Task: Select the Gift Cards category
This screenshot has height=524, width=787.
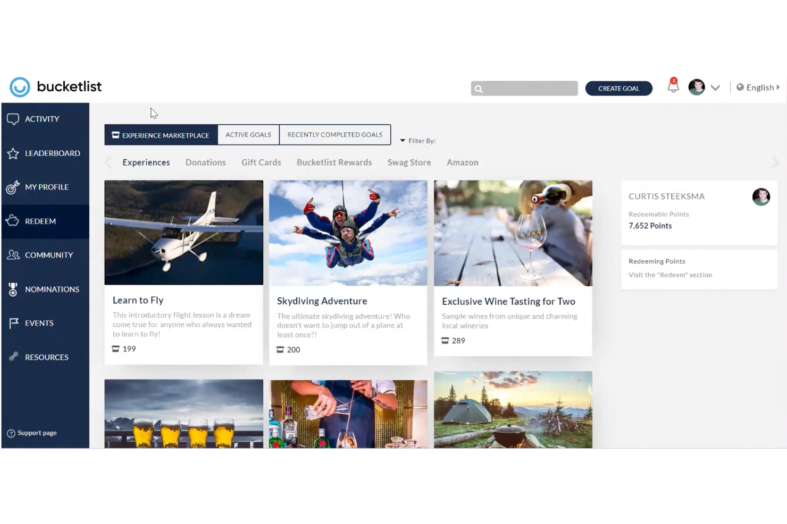Action: [261, 162]
